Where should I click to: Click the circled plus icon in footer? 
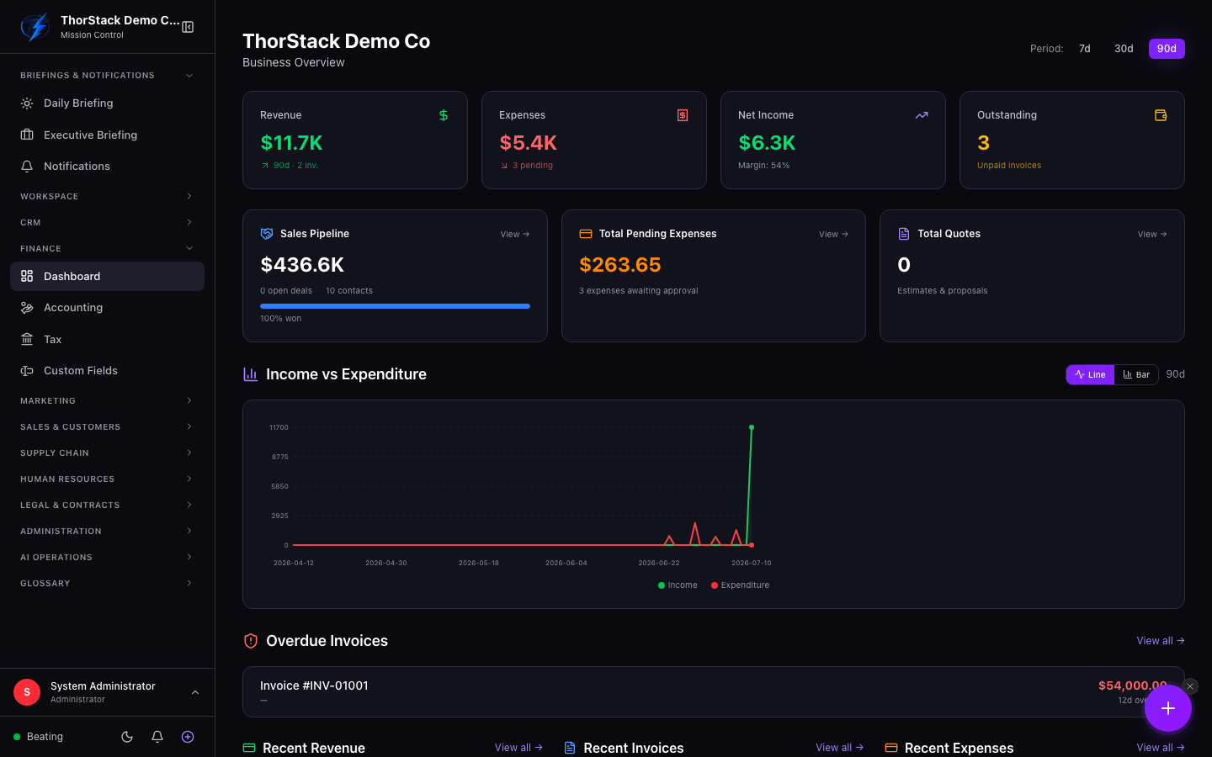coord(188,737)
